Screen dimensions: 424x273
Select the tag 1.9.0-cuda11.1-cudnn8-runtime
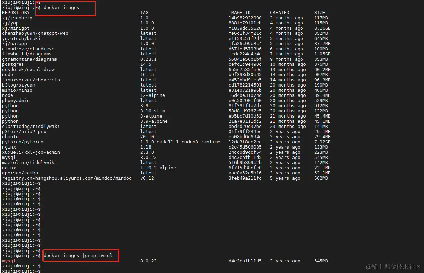(180, 142)
